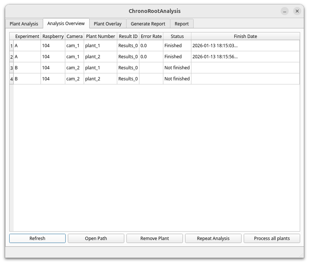Open the Plant Overlay tab
Screen dimensions: 309x264
click(108, 24)
